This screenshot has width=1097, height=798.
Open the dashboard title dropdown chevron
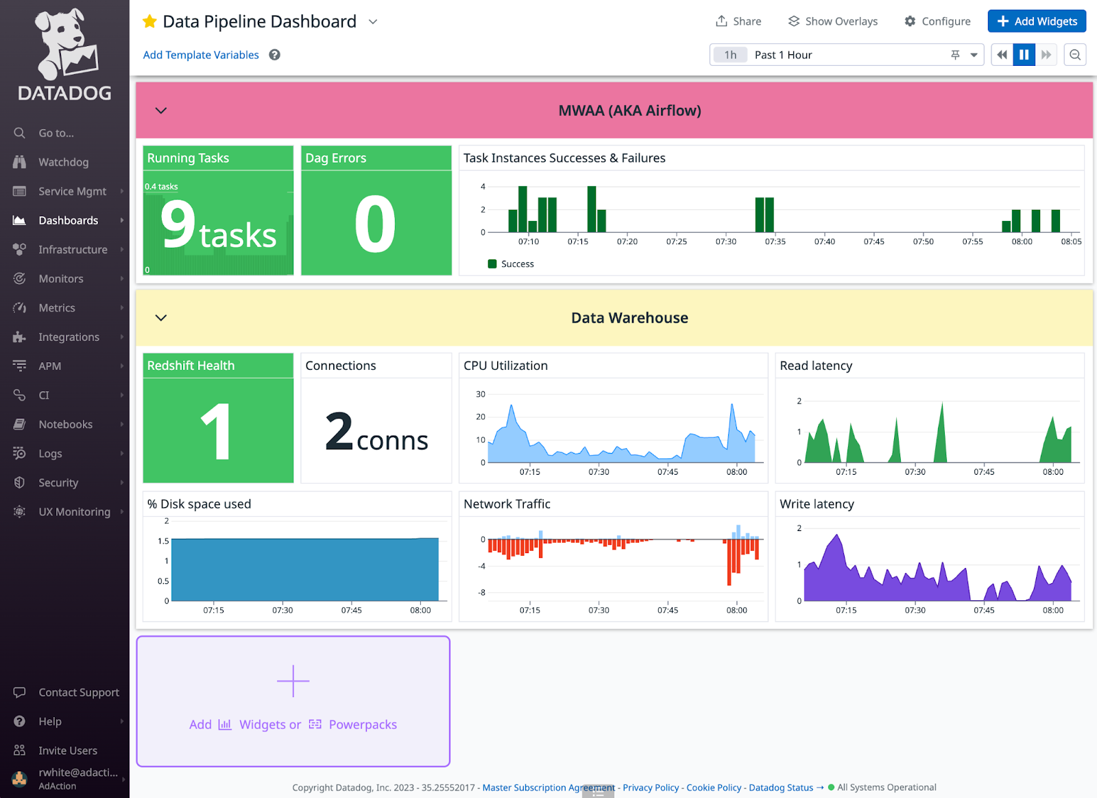[373, 21]
